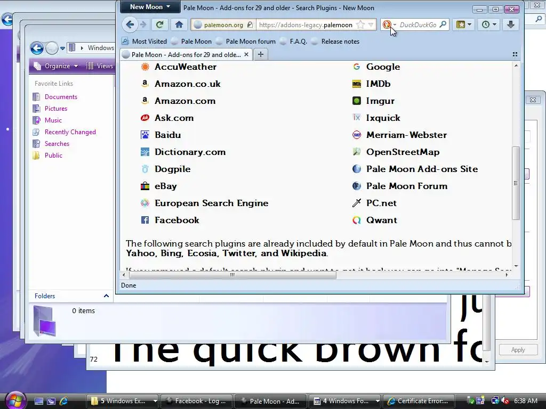Click the Qwant plugin icon
Image resolution: width=546 pixels, height=409 pixels.
(357, 220)
